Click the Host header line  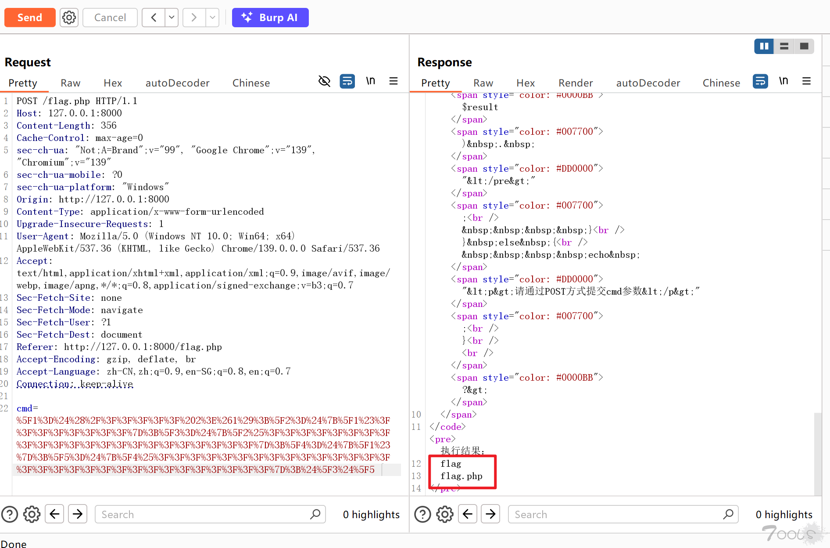coord(69,113)
